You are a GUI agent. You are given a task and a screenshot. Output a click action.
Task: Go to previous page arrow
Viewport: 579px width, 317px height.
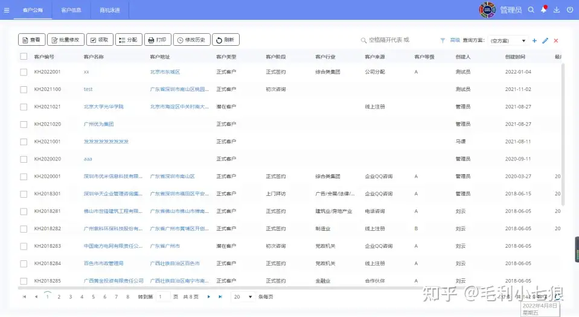[36, 297]
